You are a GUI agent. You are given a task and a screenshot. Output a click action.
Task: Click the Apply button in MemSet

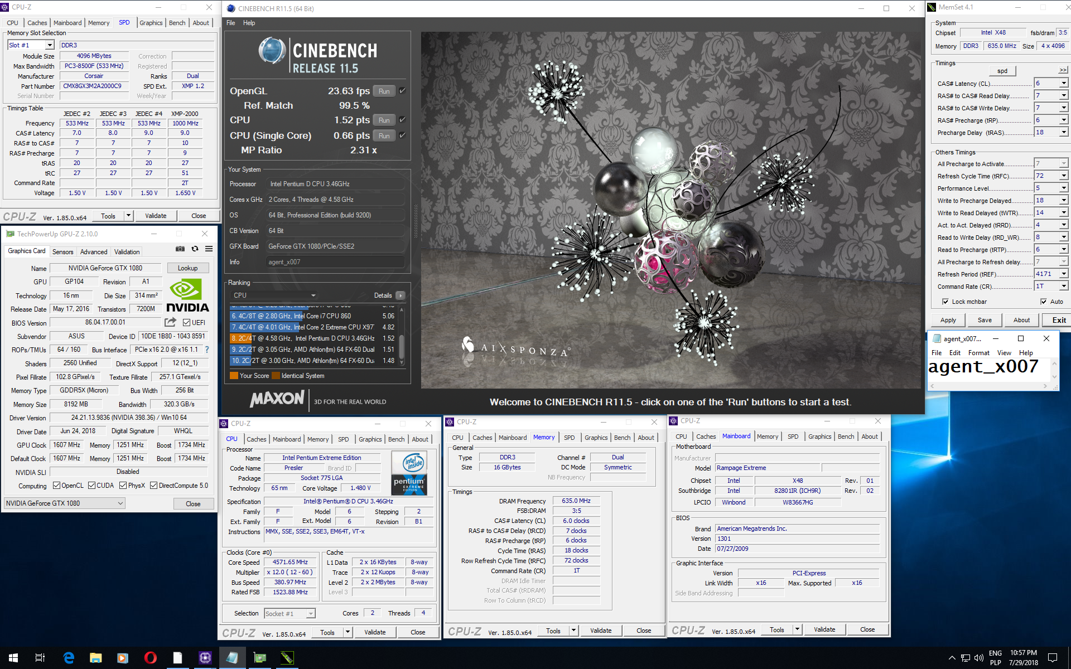(948, 320)
